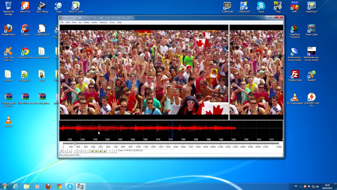Open the File menu in VirtualDub

tap(62, 22)
